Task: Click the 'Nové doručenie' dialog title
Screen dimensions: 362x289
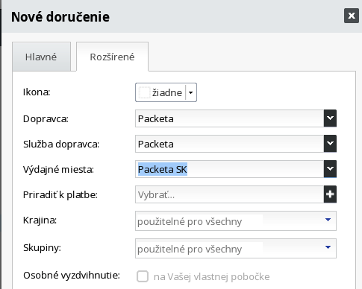Action: click(60, 17)
